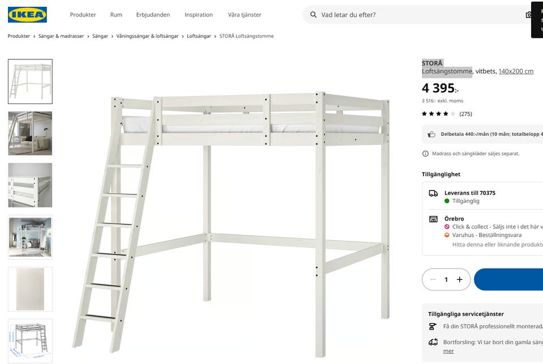Click the star rating for reviews
543x364 pixels.
(438, 114)
